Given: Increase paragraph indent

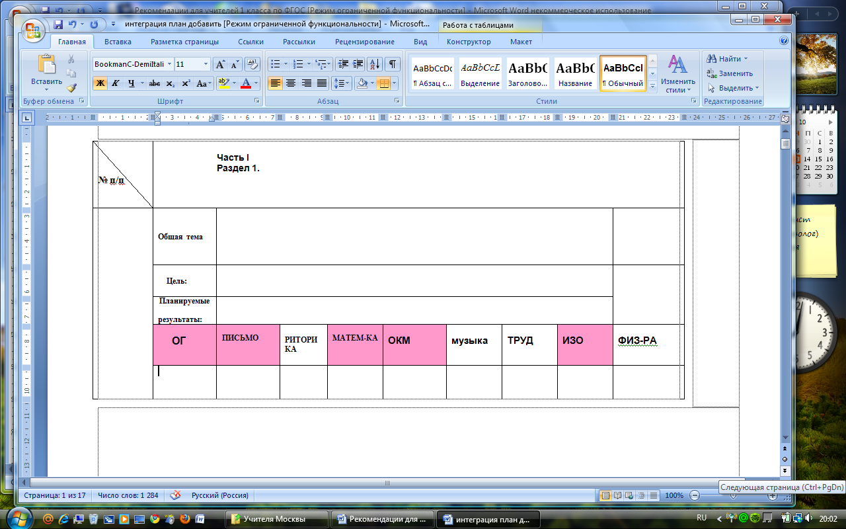Looking at the screenshot, I should [358, 64].
